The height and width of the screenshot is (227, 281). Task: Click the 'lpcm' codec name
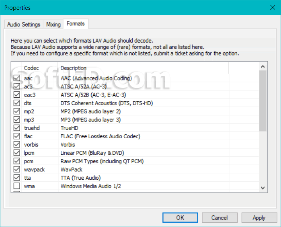29,153
